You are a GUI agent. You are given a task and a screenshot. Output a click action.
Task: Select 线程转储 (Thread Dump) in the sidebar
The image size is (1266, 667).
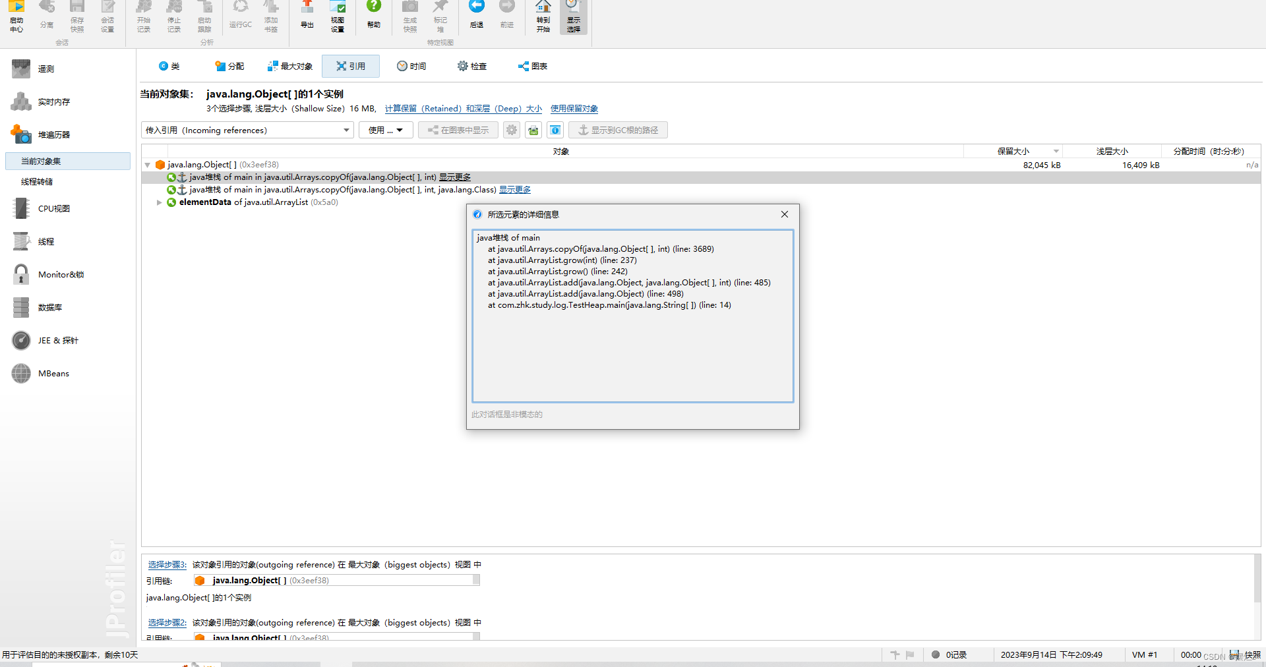(x=37, y=181)
